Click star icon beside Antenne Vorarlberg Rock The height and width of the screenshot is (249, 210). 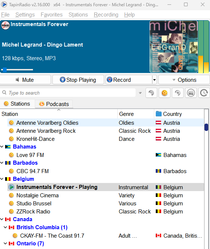11,131
